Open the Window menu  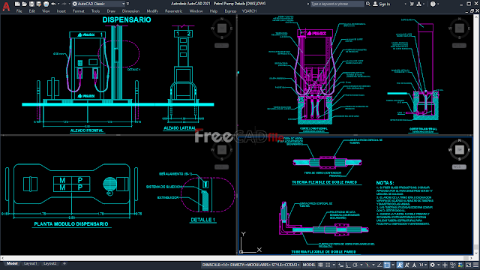pyautogui.click(x=196, y=11)
